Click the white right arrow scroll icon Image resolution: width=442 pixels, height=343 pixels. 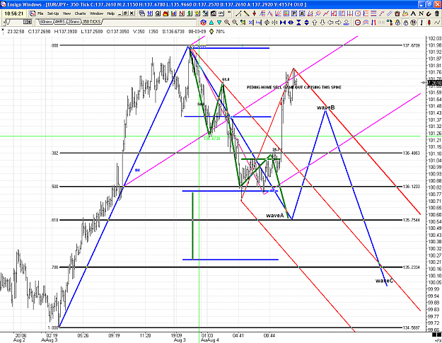(x=338, y=22)
